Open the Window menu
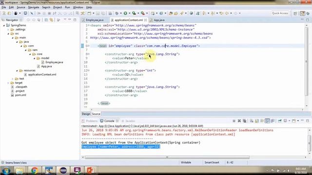 (x=78, y=7)
